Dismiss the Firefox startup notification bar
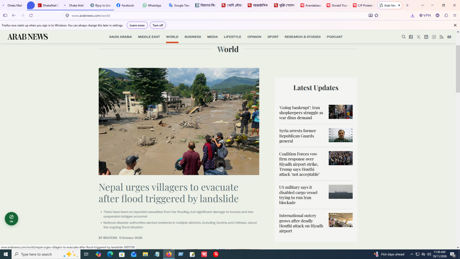The image size is (460, 259). [x=455, y=25]
